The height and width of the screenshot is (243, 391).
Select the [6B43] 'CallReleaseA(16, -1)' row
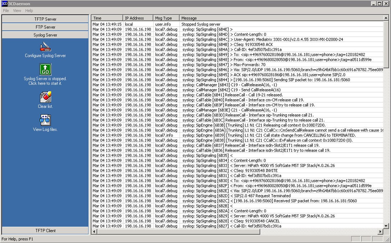coord(238,85)
